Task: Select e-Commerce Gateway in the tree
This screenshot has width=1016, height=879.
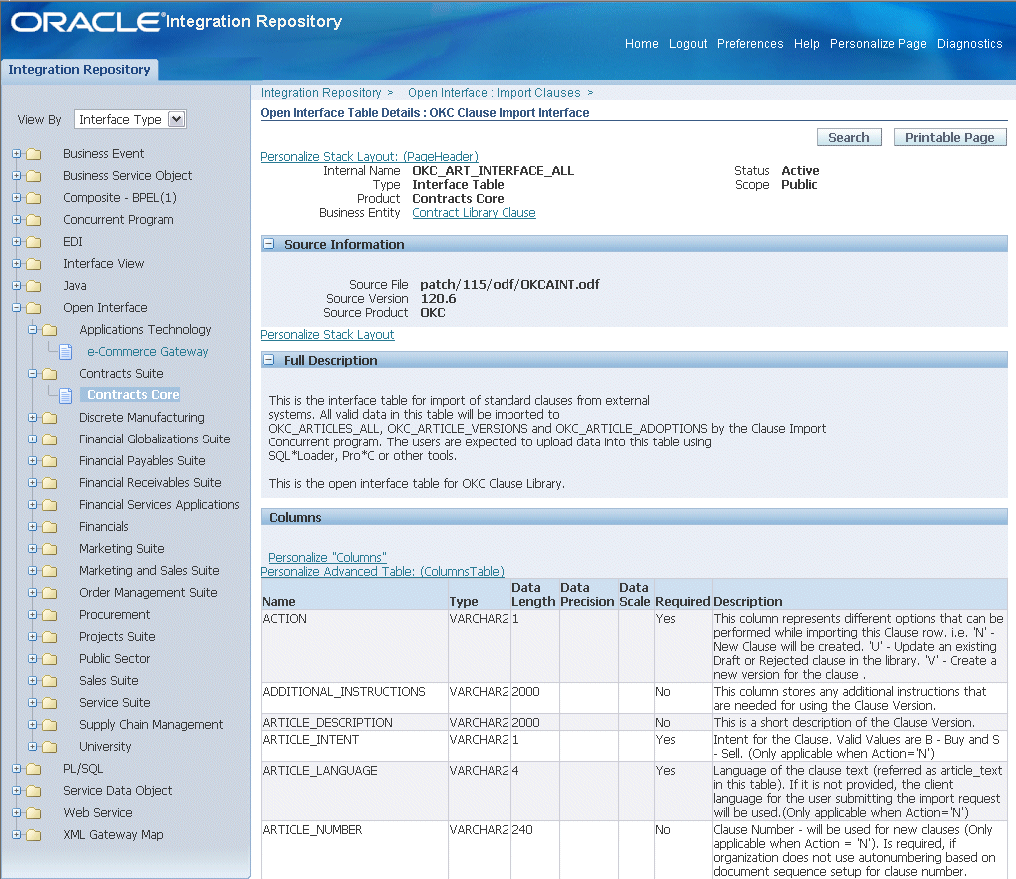Action: pos(148,351)
